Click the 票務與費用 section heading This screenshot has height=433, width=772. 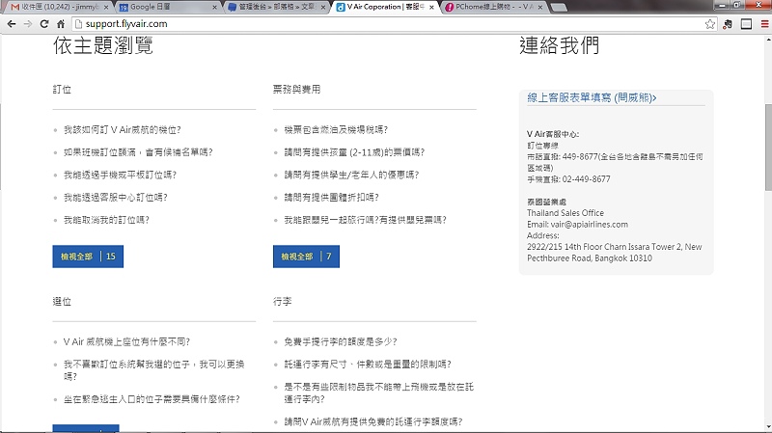coord(297,90)
